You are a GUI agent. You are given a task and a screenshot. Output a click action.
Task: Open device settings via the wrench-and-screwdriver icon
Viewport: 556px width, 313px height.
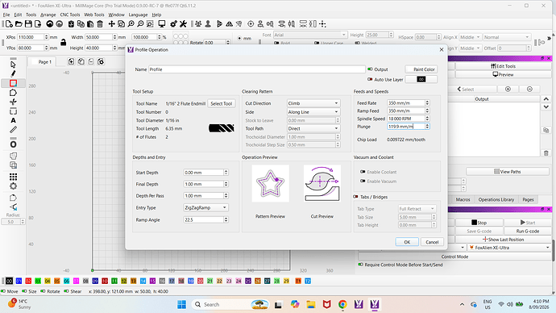click(x=183, y=24)
